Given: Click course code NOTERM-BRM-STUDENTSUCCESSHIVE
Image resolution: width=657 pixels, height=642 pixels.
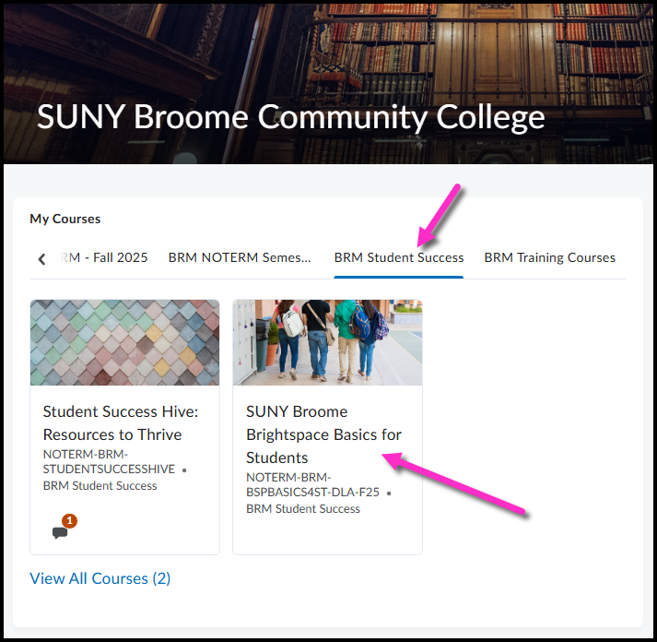Looking at the screenshot, I should click(x=109, y=462).
